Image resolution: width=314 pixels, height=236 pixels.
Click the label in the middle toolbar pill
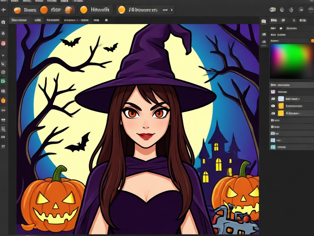coord(100,10)
